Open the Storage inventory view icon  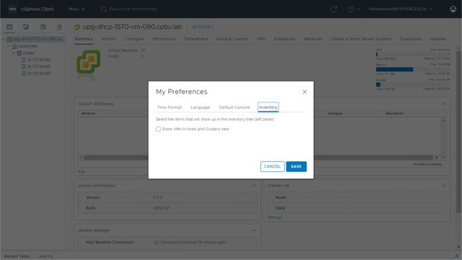[x=43, y=27]
